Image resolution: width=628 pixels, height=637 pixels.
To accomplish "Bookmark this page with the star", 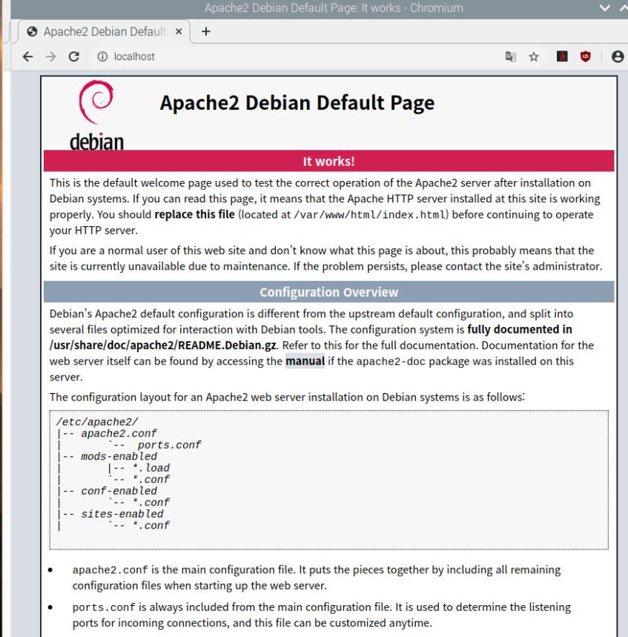I will point(534,56).
